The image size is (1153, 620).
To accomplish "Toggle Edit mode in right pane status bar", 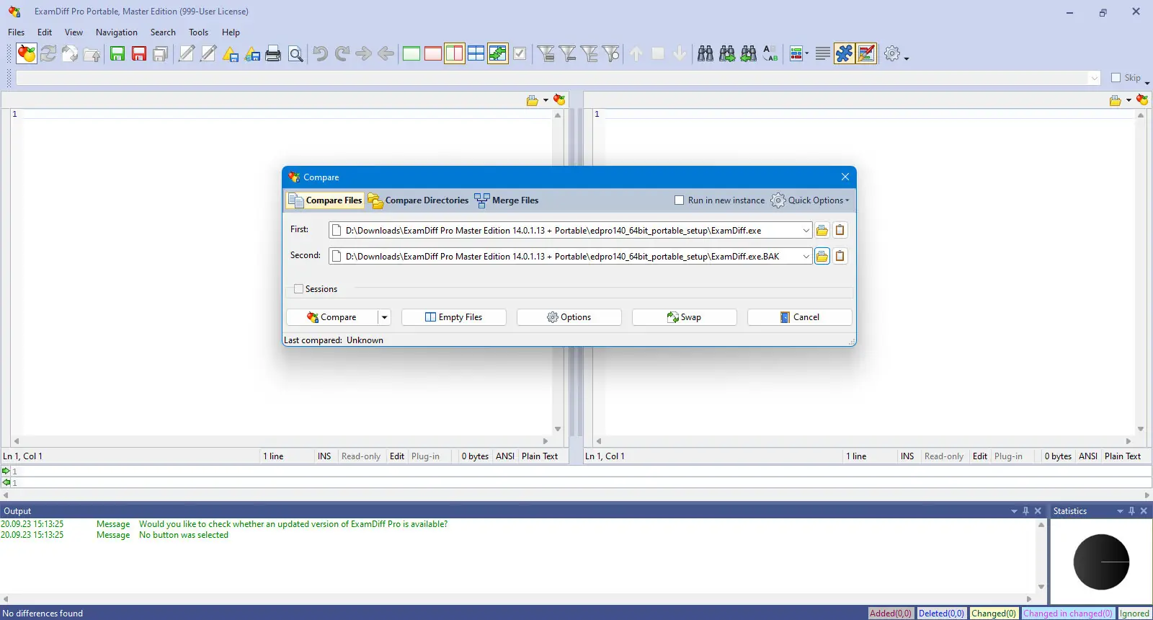I will [980, 456].
